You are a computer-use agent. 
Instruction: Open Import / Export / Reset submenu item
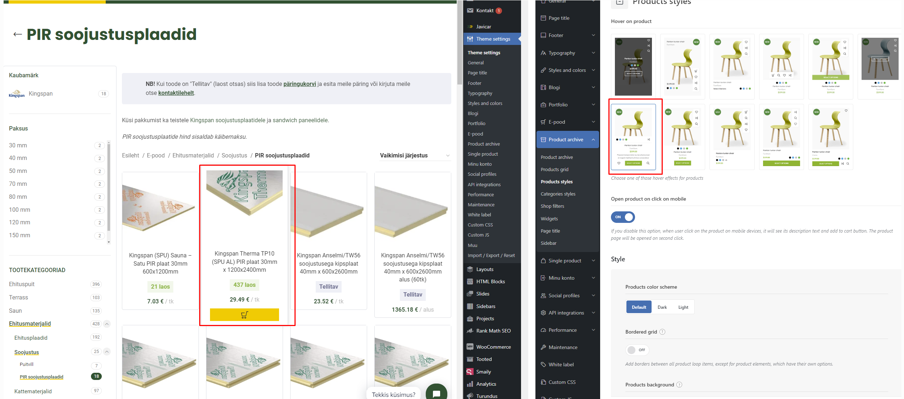click(491, 255)
